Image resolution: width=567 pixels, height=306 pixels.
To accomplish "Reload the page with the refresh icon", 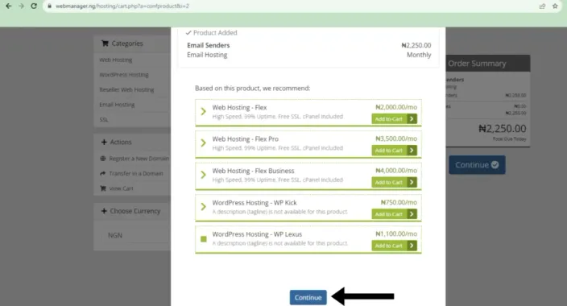I will click(x=34, y=6).
